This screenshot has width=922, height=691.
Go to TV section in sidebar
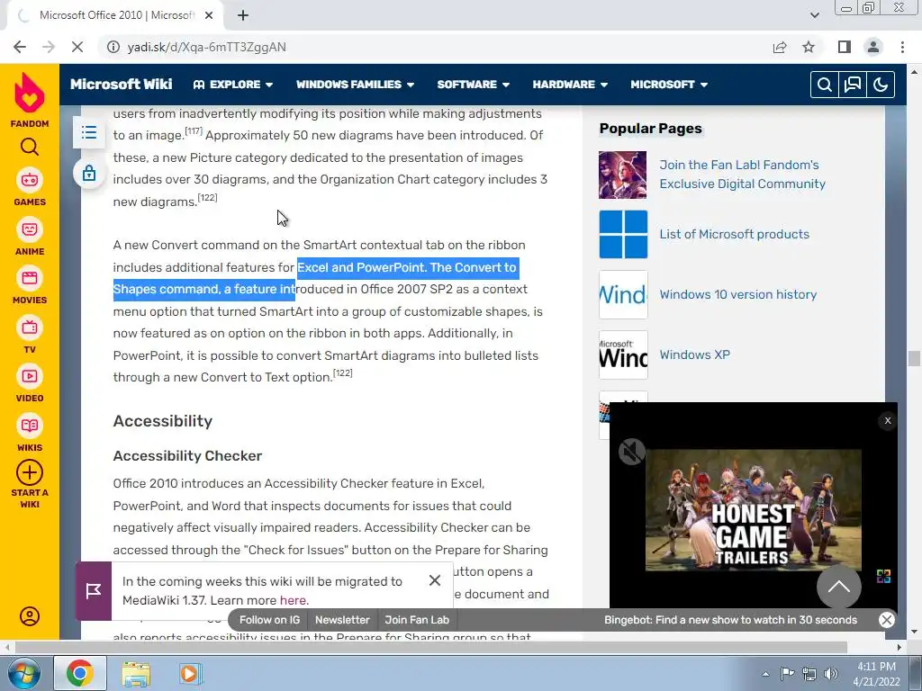point(30,335)
